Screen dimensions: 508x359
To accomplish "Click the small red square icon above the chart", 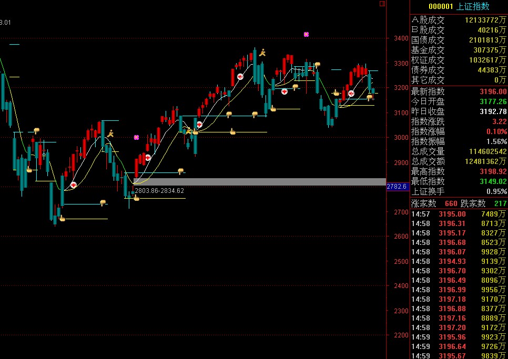I will click(382, 4).
